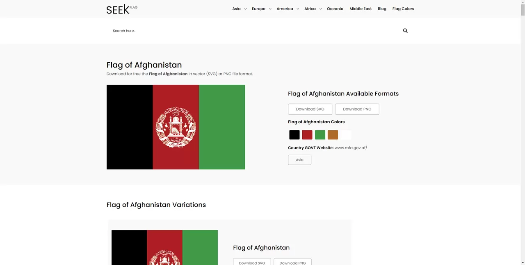
Task: Select the green color swatch
Action: (x=320, y=135)
